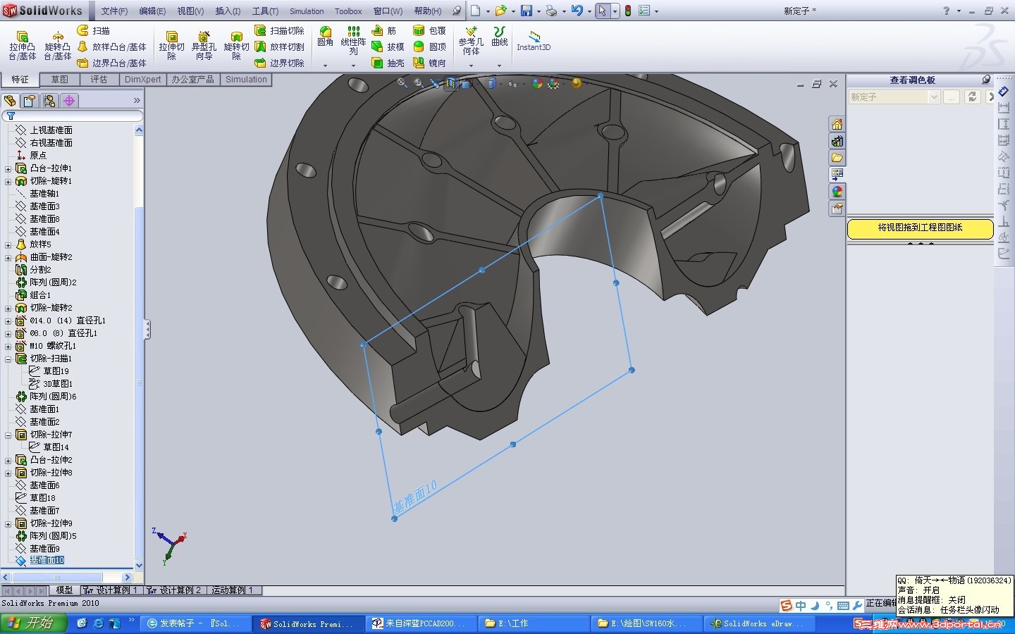Open the ConfigurationManager tab icon
This screenshot has height=634, width=1015.
pos(49,101)
